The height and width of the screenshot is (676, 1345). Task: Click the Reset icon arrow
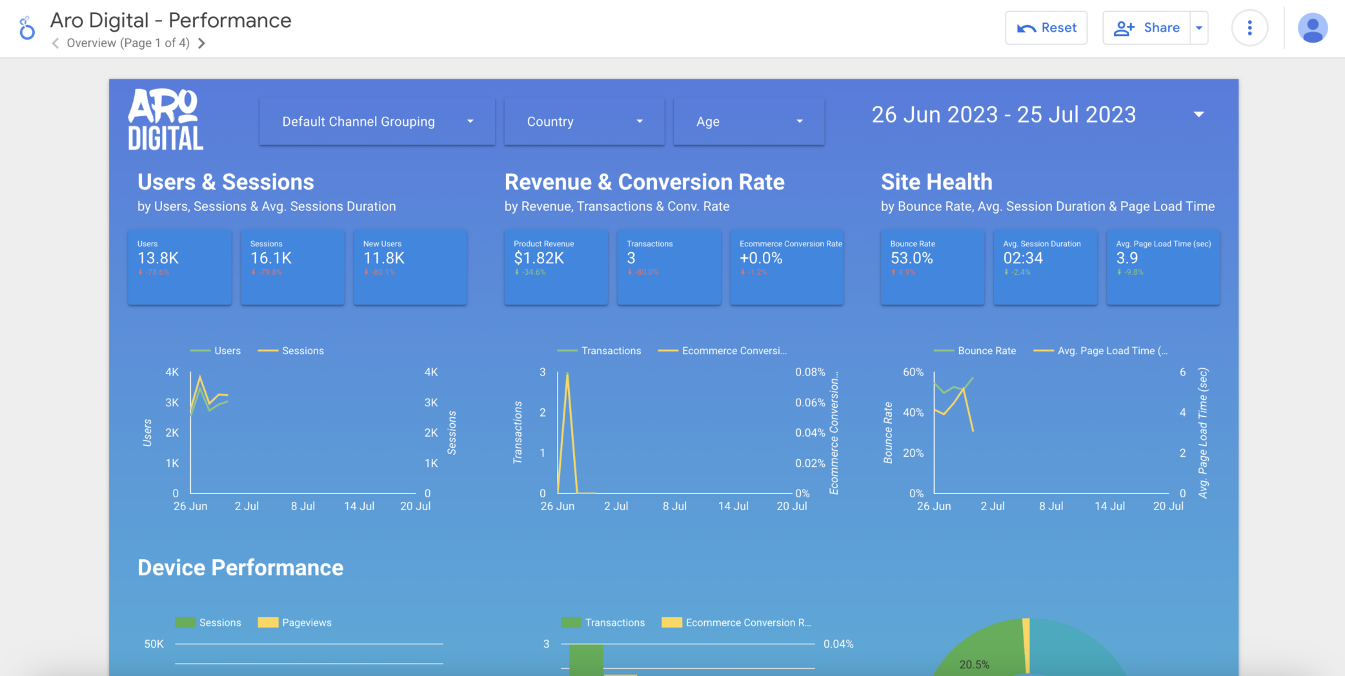(x=1026, y=27)
